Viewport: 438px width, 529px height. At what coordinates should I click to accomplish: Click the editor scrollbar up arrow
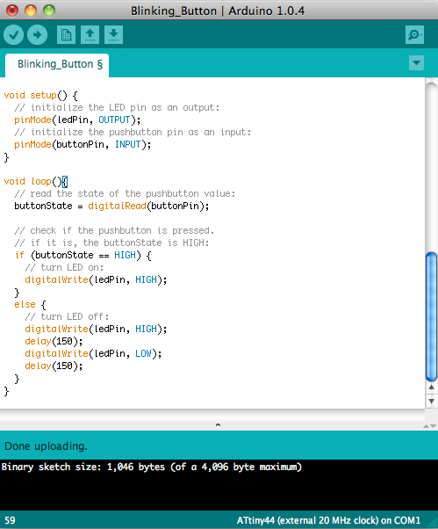(x=431, y=388)
